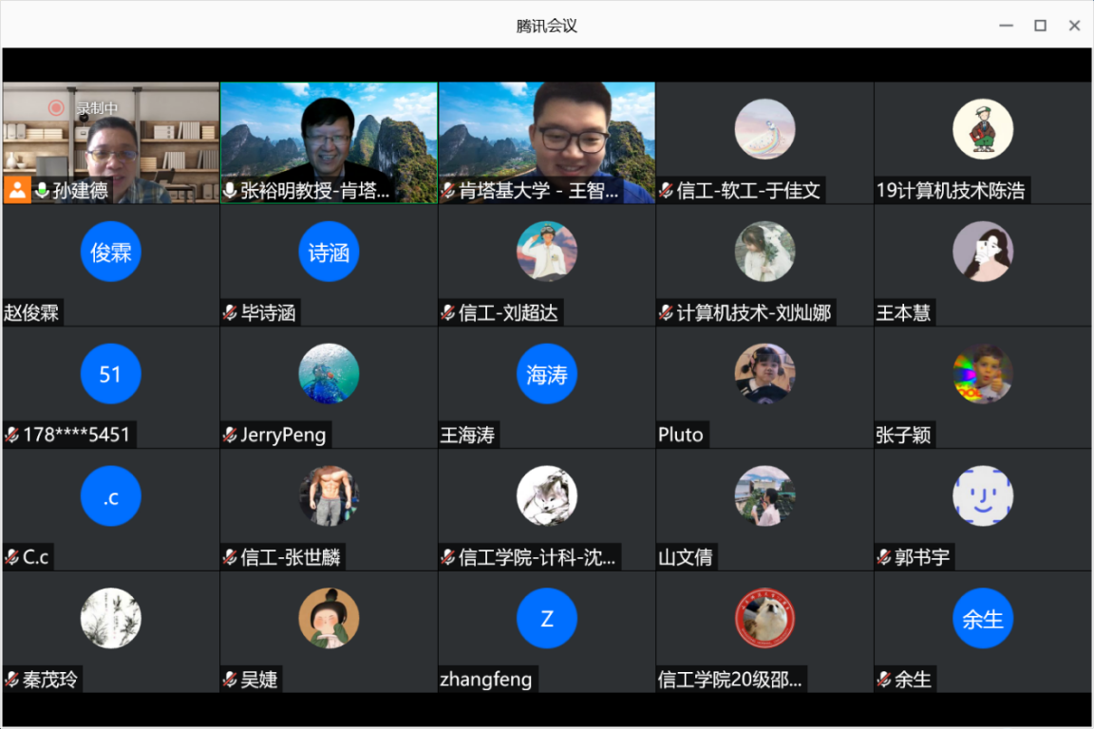Image resolution: width=1094 pixels, height=729 pixels.
Task: Maximize the 腾讯会议 window
Action: (x=1040, y=26)
